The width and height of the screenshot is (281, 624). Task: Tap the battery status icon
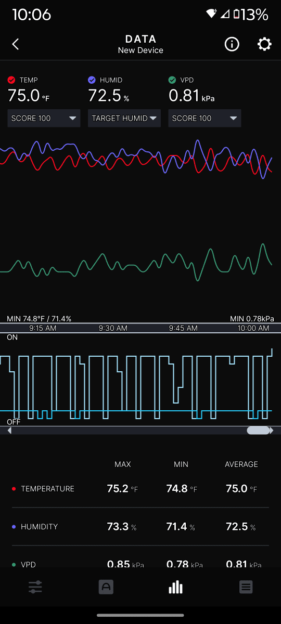click(x=237, y=14)
